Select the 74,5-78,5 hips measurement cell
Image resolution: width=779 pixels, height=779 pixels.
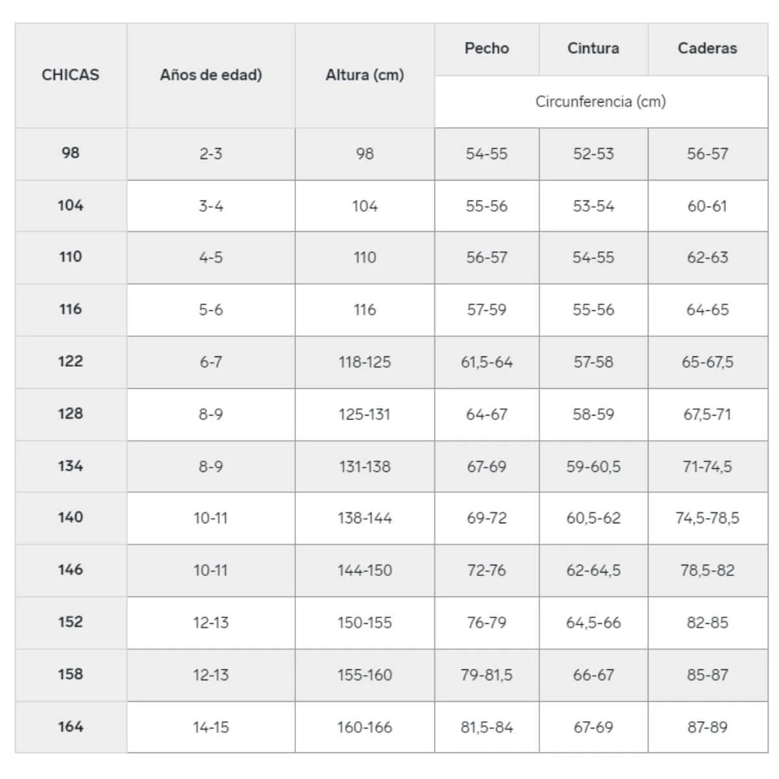(x=708, y=518)
